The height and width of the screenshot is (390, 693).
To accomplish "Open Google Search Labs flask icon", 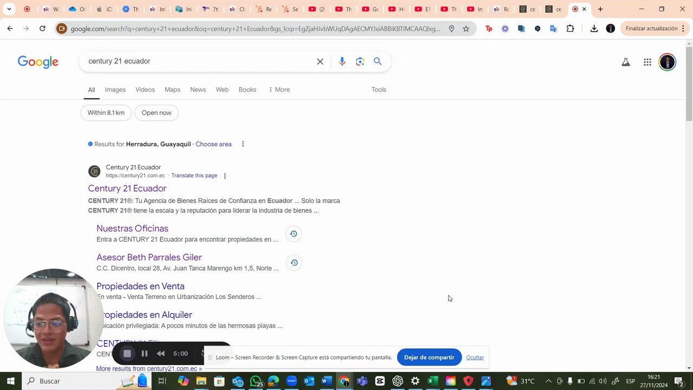I will 625,62.
